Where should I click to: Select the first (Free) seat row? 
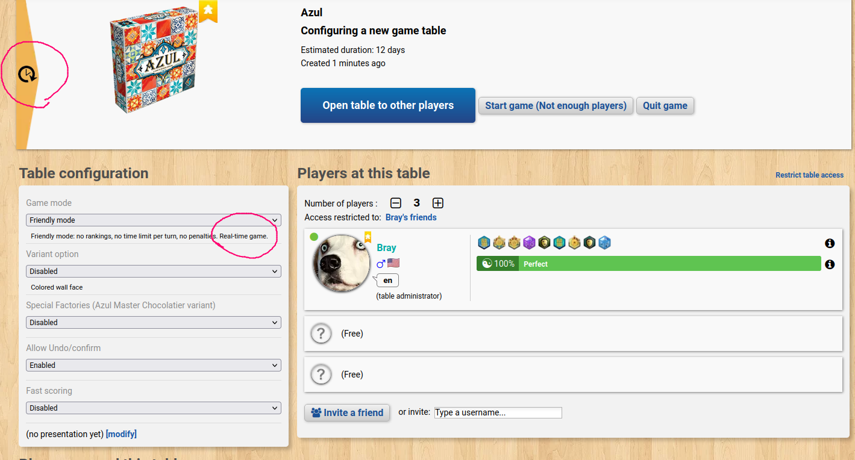573,334
